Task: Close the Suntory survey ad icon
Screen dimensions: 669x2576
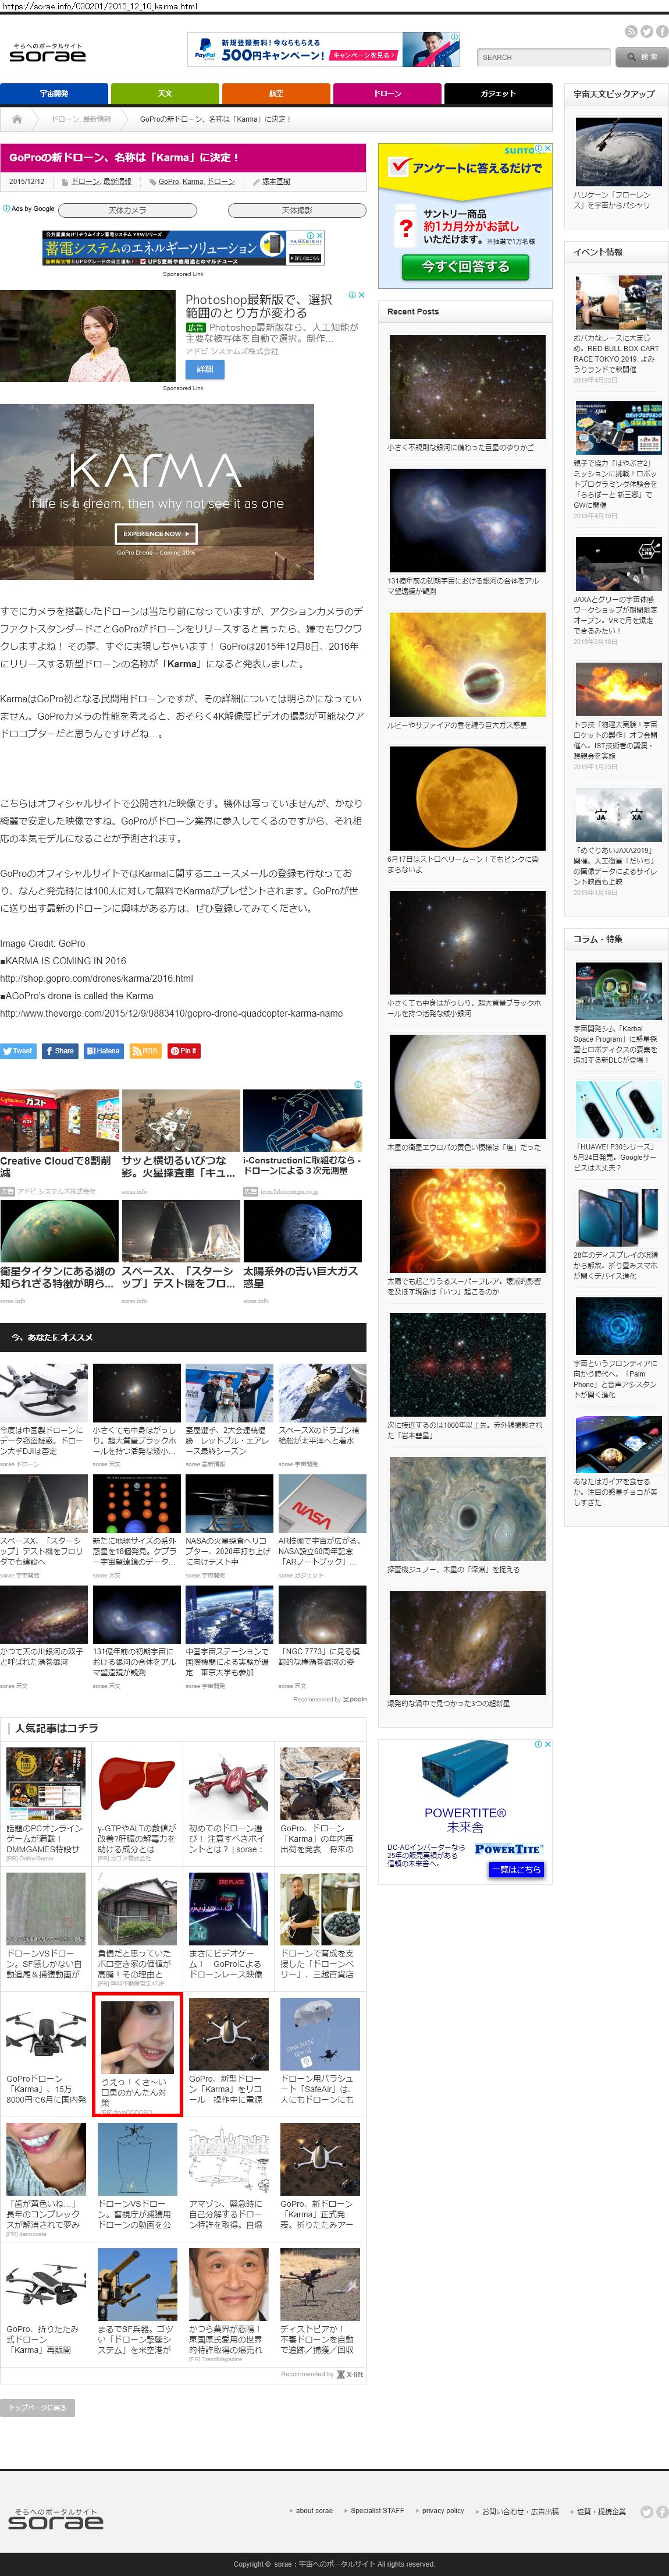Action: pos(547,148)
